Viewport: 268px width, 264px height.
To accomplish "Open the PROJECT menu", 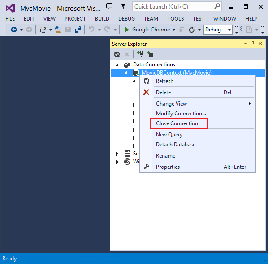I will tap(75, 19).
